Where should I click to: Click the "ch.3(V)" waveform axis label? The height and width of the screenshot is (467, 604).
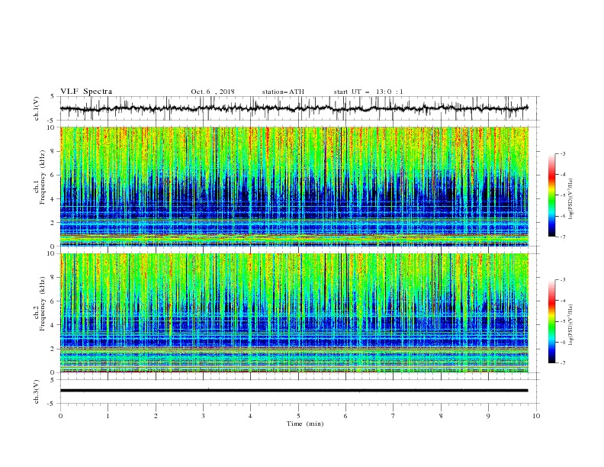point(37,391)
